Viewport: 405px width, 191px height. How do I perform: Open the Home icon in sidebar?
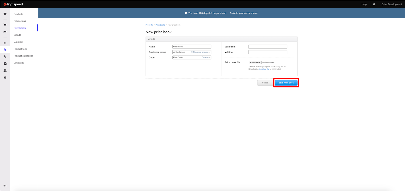pyautogui.click(x=5, y=14)
